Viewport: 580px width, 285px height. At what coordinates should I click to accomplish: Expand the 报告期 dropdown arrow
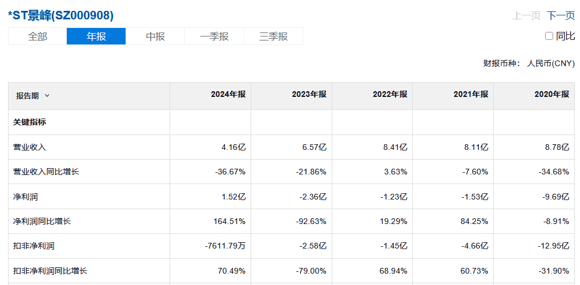click(47, 96)
